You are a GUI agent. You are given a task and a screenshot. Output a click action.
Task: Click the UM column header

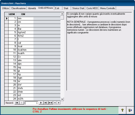click(x=23, y=14)
